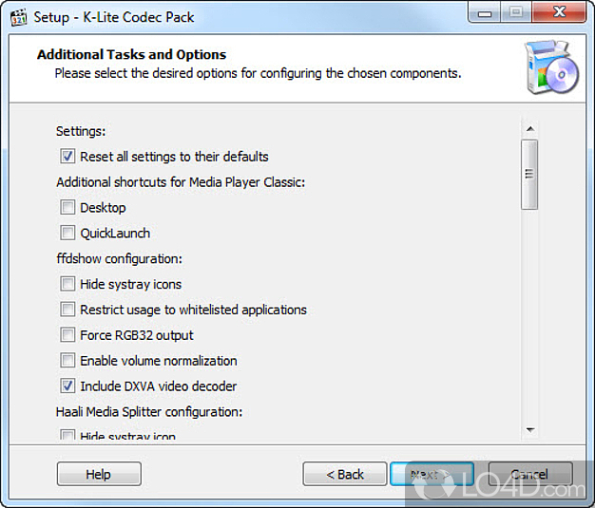Enable the Desktop shortcut checkbox

67,208
